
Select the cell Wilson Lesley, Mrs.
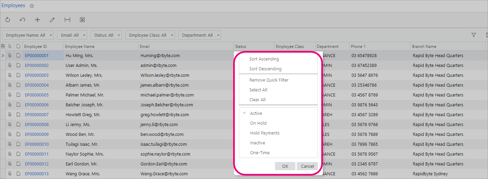click(x=101, y=75)
